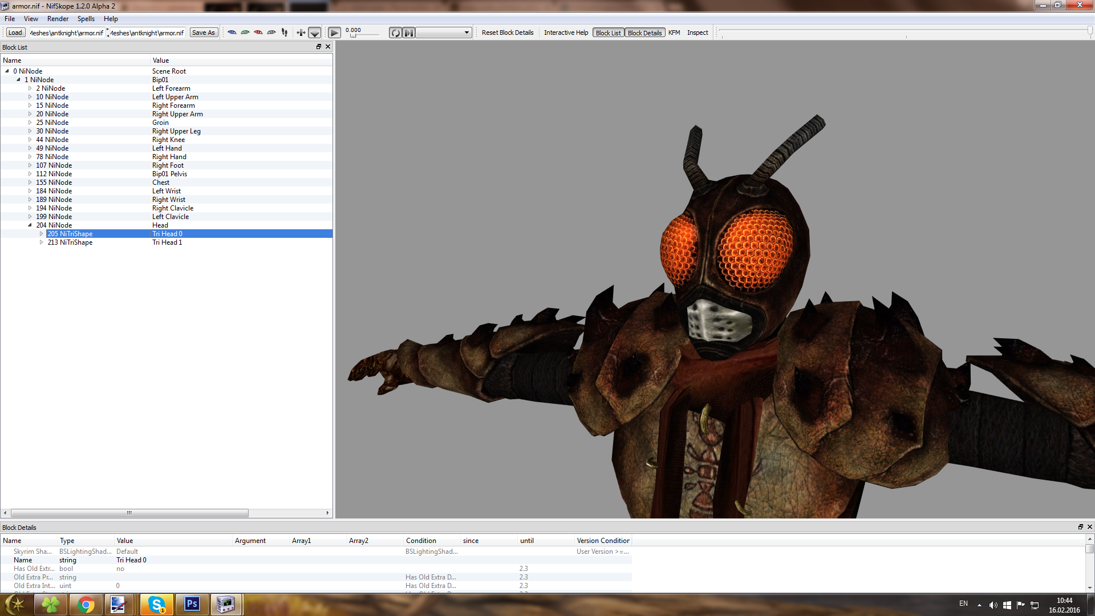Expand the 2 NiNode Left Forearm
Screen dimensions: 1095x616
tap(30, 88)
